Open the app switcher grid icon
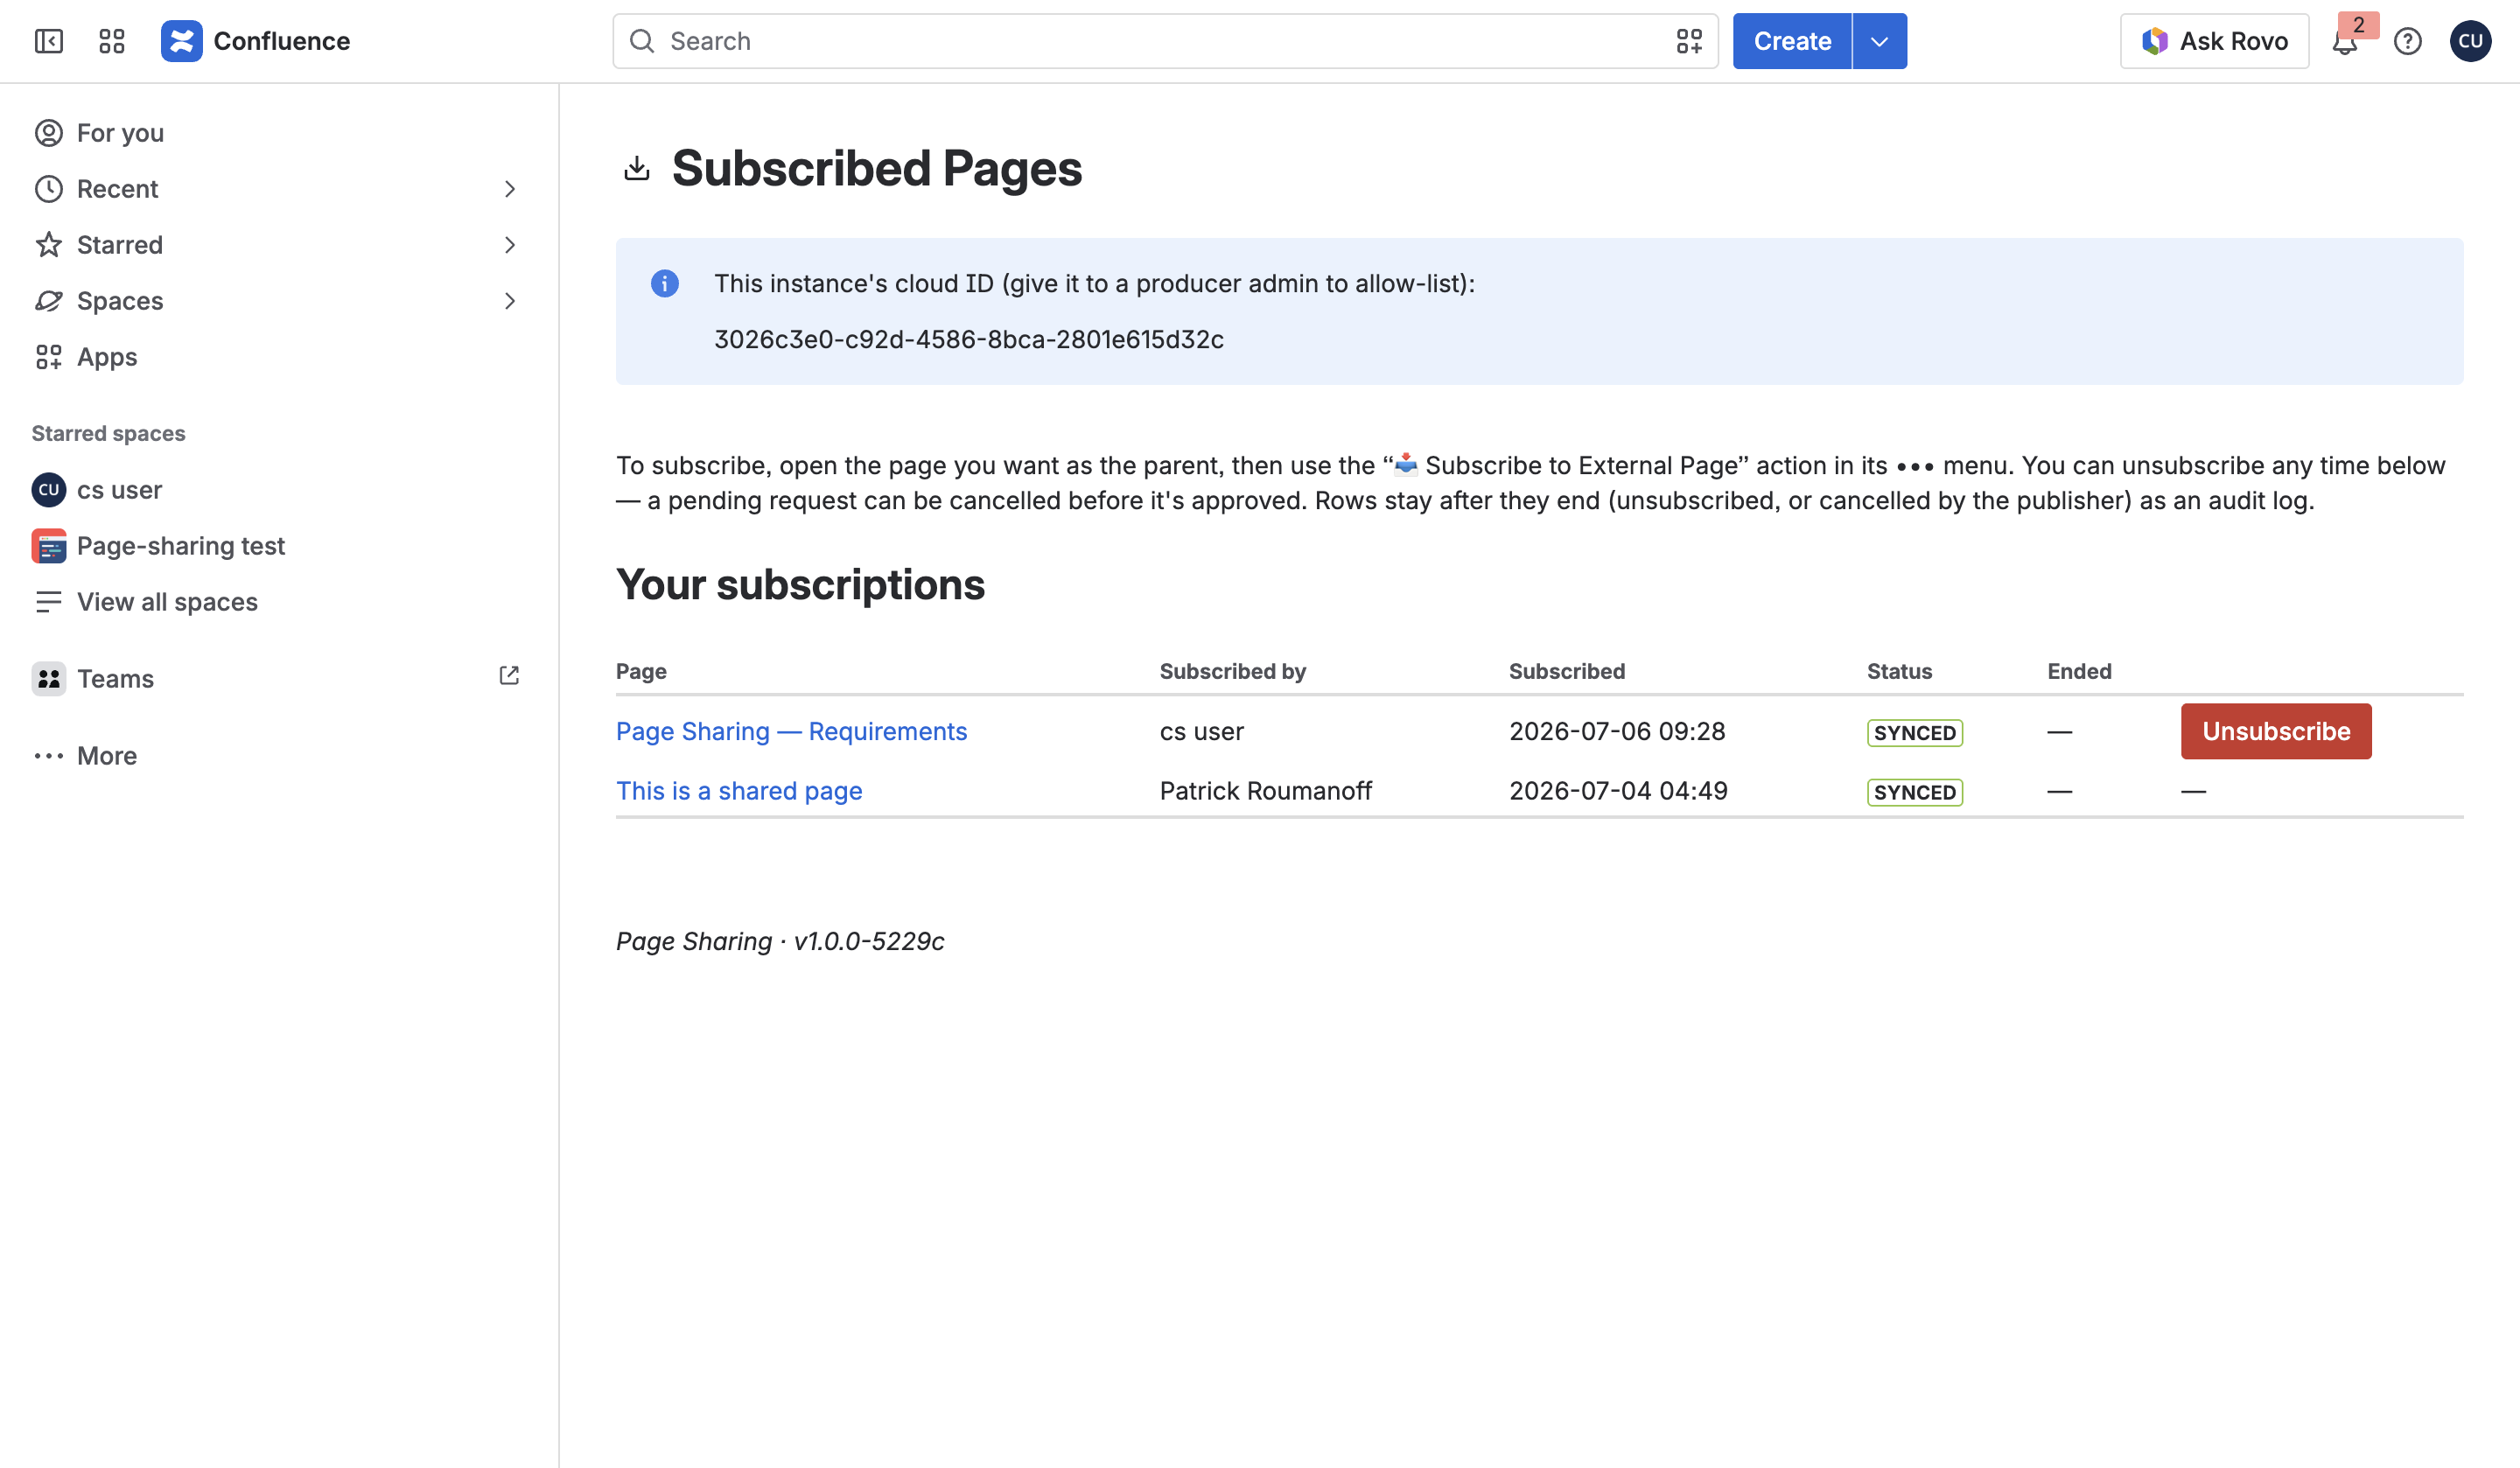The width and height of the screenshot is (2520, 1468). [112, 41]
